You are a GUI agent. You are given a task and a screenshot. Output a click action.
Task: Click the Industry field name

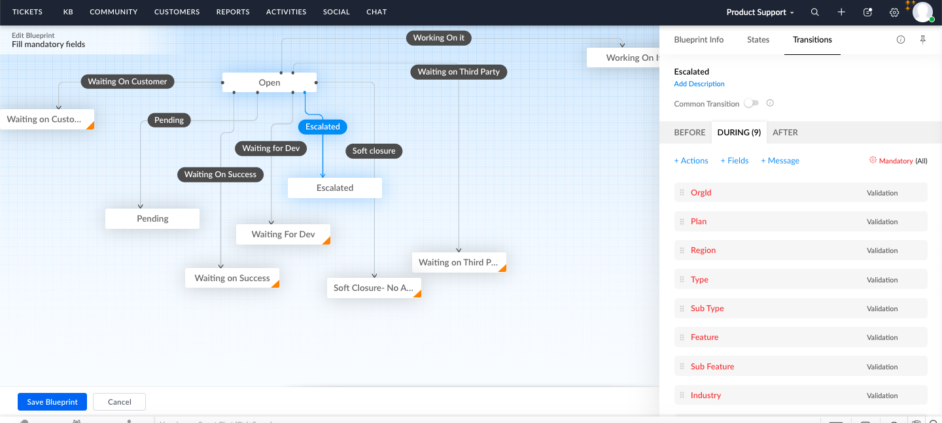(706, 396)
